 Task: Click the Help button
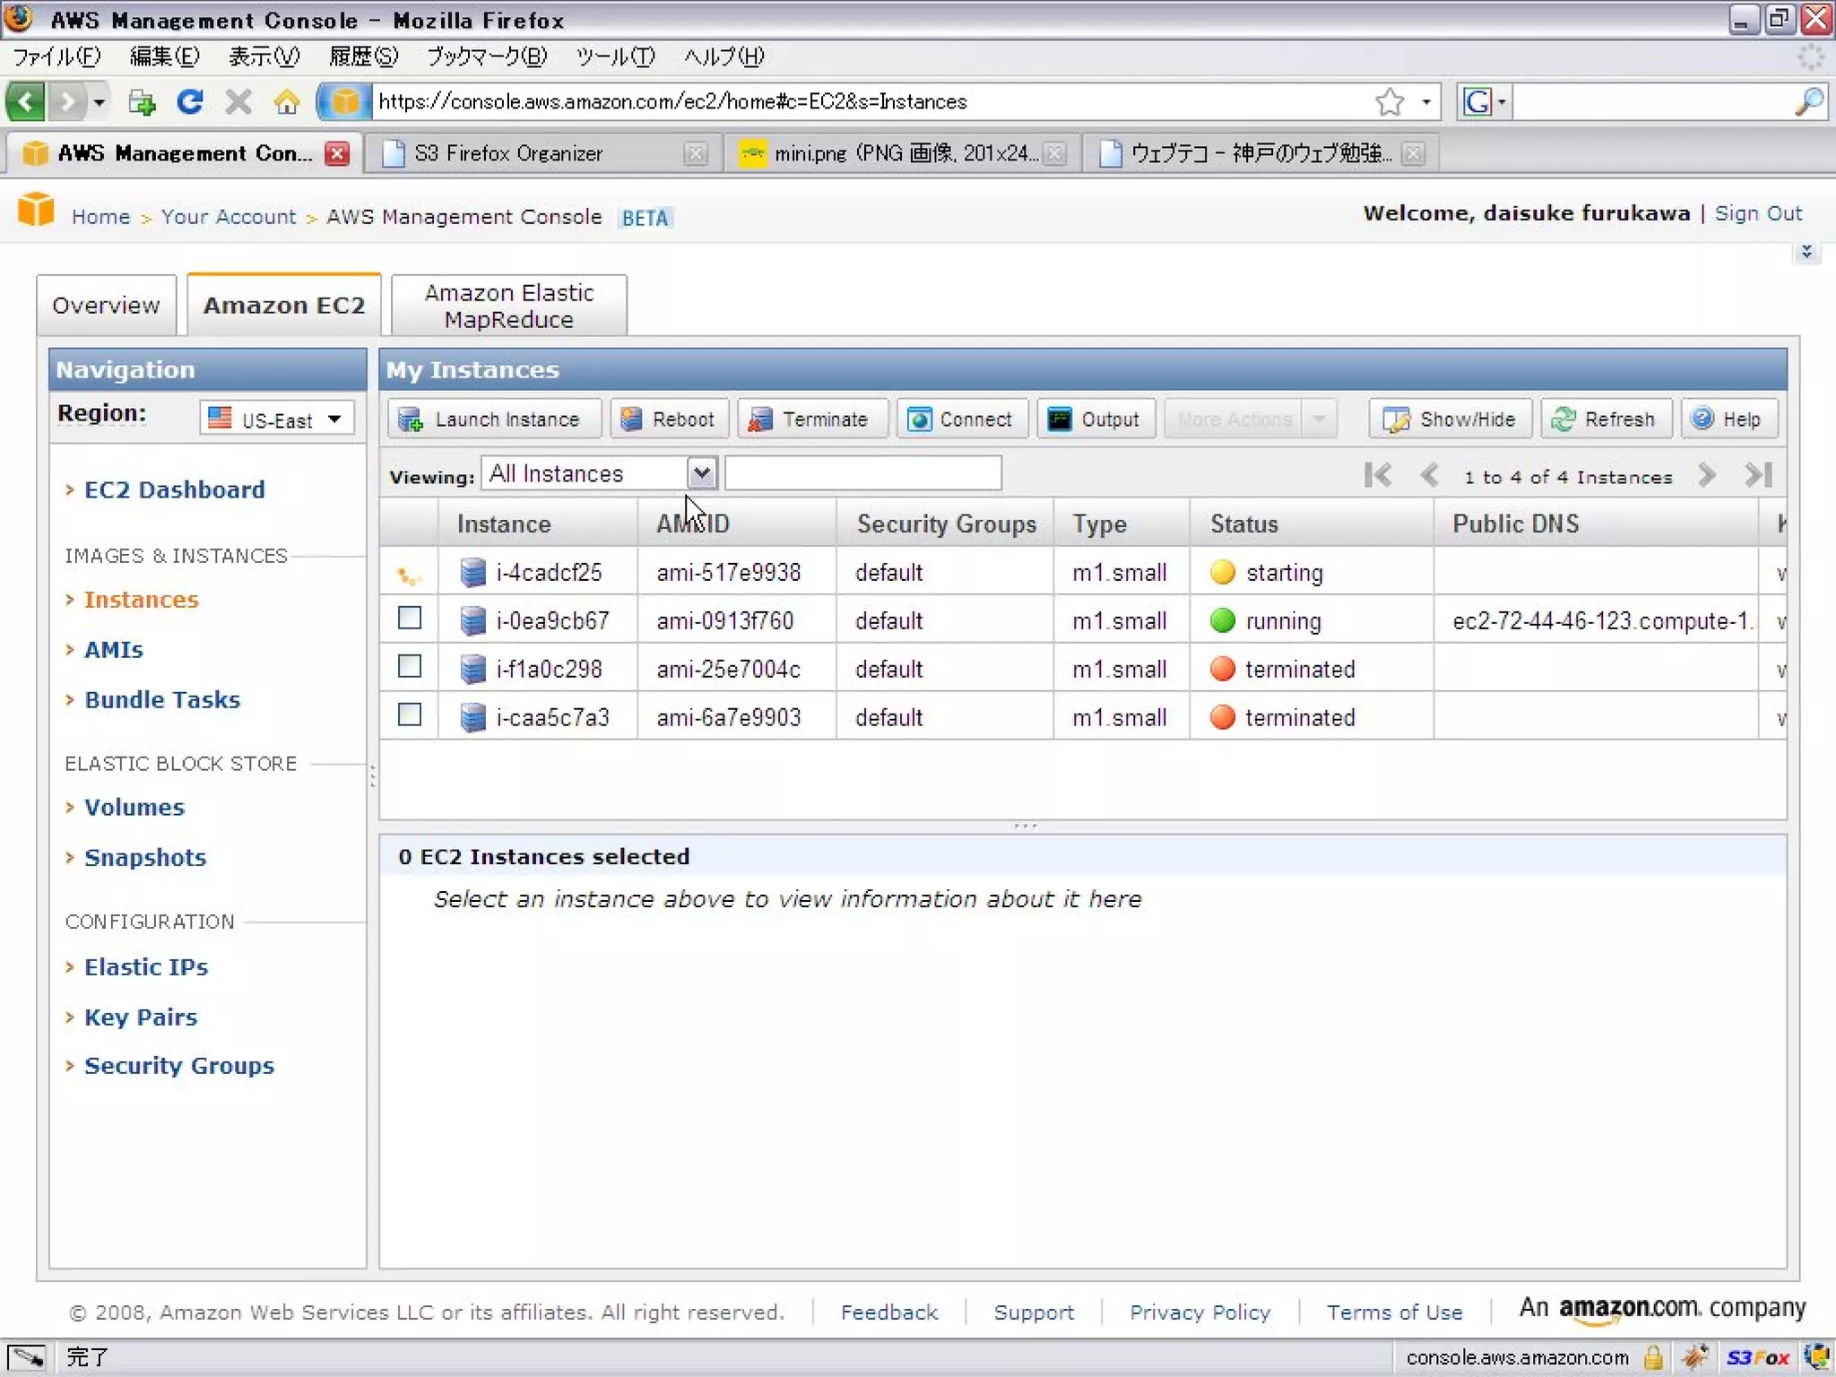pos(1728,419)
